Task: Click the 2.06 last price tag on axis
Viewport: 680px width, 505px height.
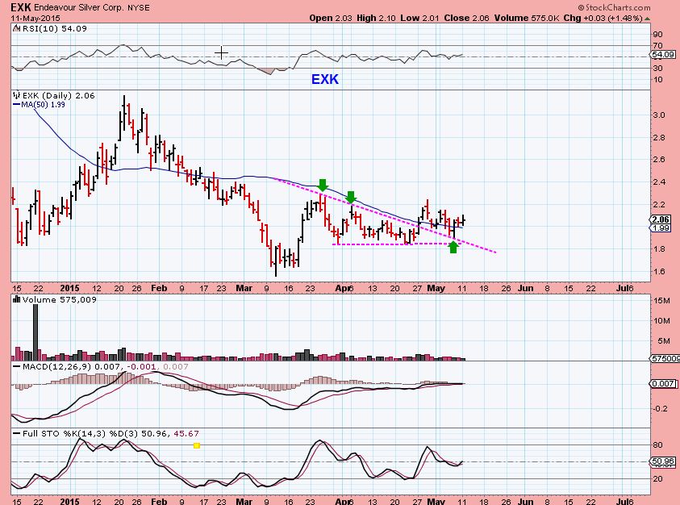Action: tap(661, 219)
